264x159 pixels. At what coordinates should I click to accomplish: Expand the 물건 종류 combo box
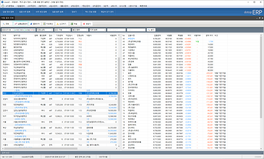click(x=80, y=30)
